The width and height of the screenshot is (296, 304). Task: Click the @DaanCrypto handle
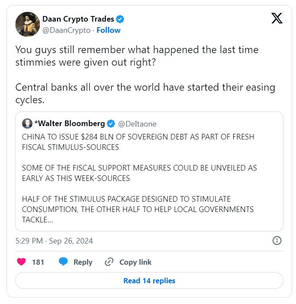click(x=66, y=30)
